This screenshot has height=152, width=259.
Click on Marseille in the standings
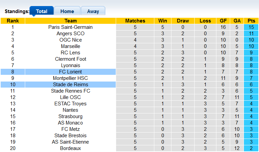coord(70,46)
